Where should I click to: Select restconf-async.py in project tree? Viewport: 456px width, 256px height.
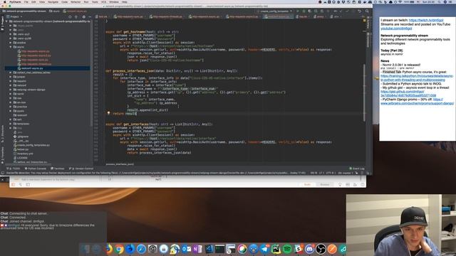[x=32, y=68]
